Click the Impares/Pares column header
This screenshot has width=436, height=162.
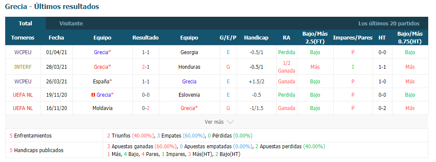(353, 38)
